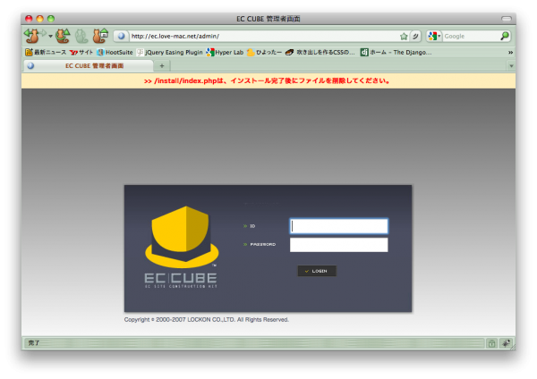Open the list all tabs dropdown

pos(511,65)
